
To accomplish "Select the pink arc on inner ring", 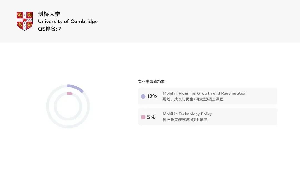I will click(x=70, y=94).
